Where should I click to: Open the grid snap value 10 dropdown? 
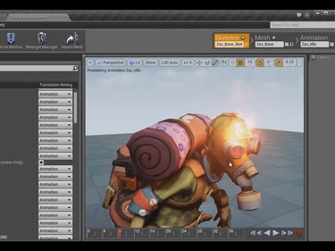(250, 63)
